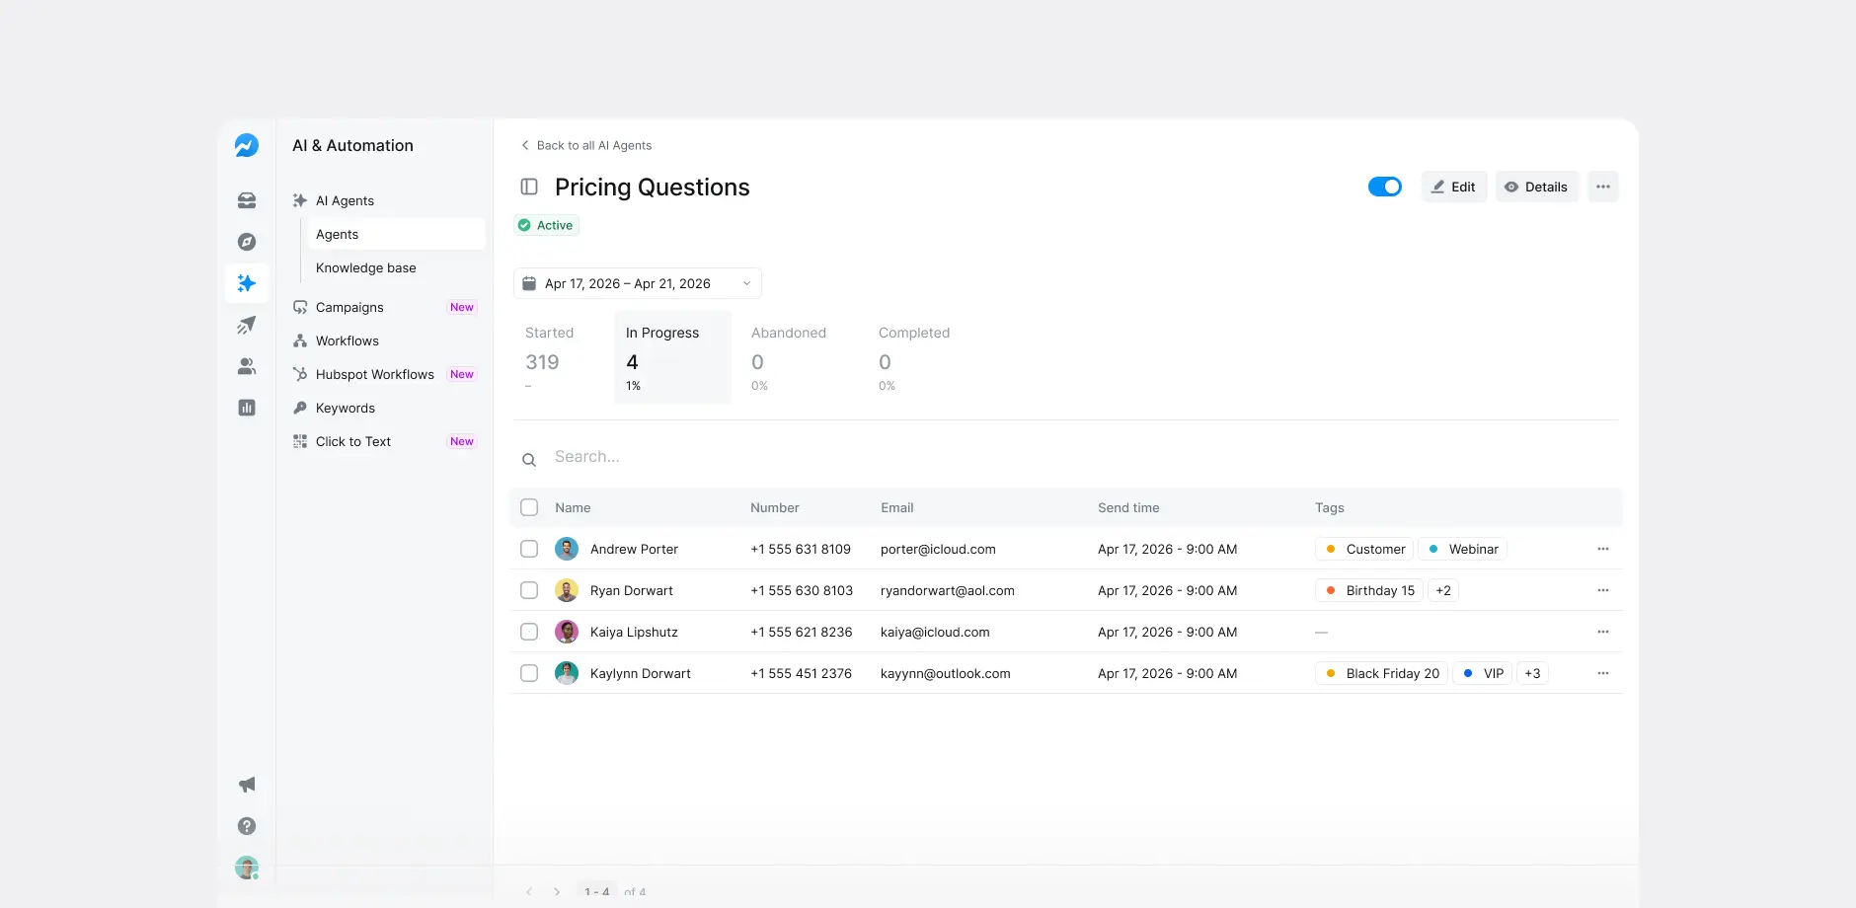
Task: Open row menu for Kaiya Lipshutz
Action: coord(1603,632)
